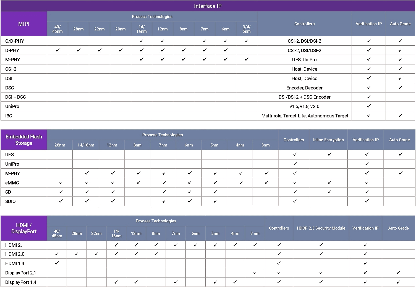The image size is (416, 288).
Task: Select the Embedded Flash Storage header
Action: (24, 140)
